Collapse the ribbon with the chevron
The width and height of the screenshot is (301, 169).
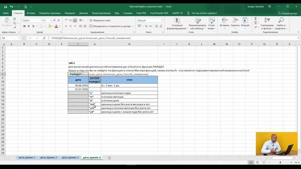[298, 32]
